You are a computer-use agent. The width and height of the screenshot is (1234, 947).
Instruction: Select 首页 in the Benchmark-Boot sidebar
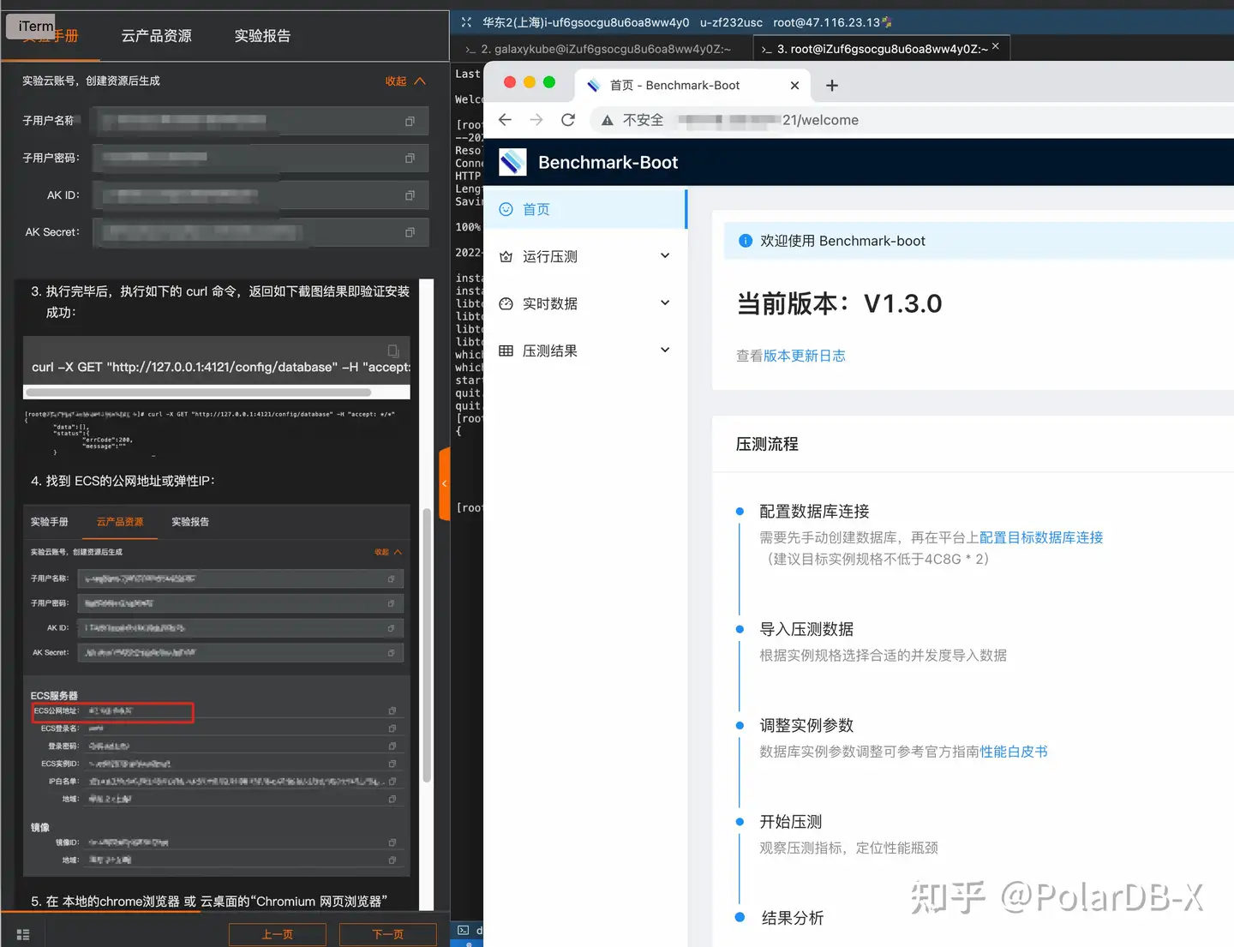(x=585, y=209)
